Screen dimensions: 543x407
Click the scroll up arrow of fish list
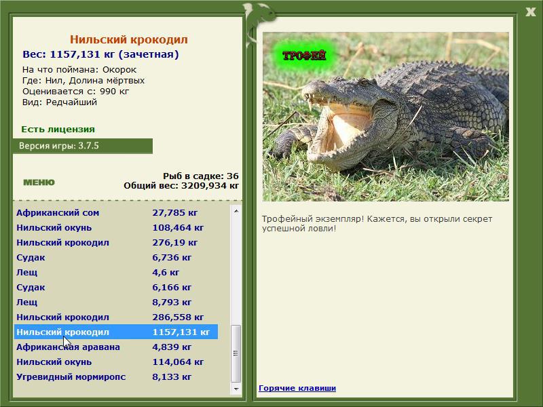[236, 211]
